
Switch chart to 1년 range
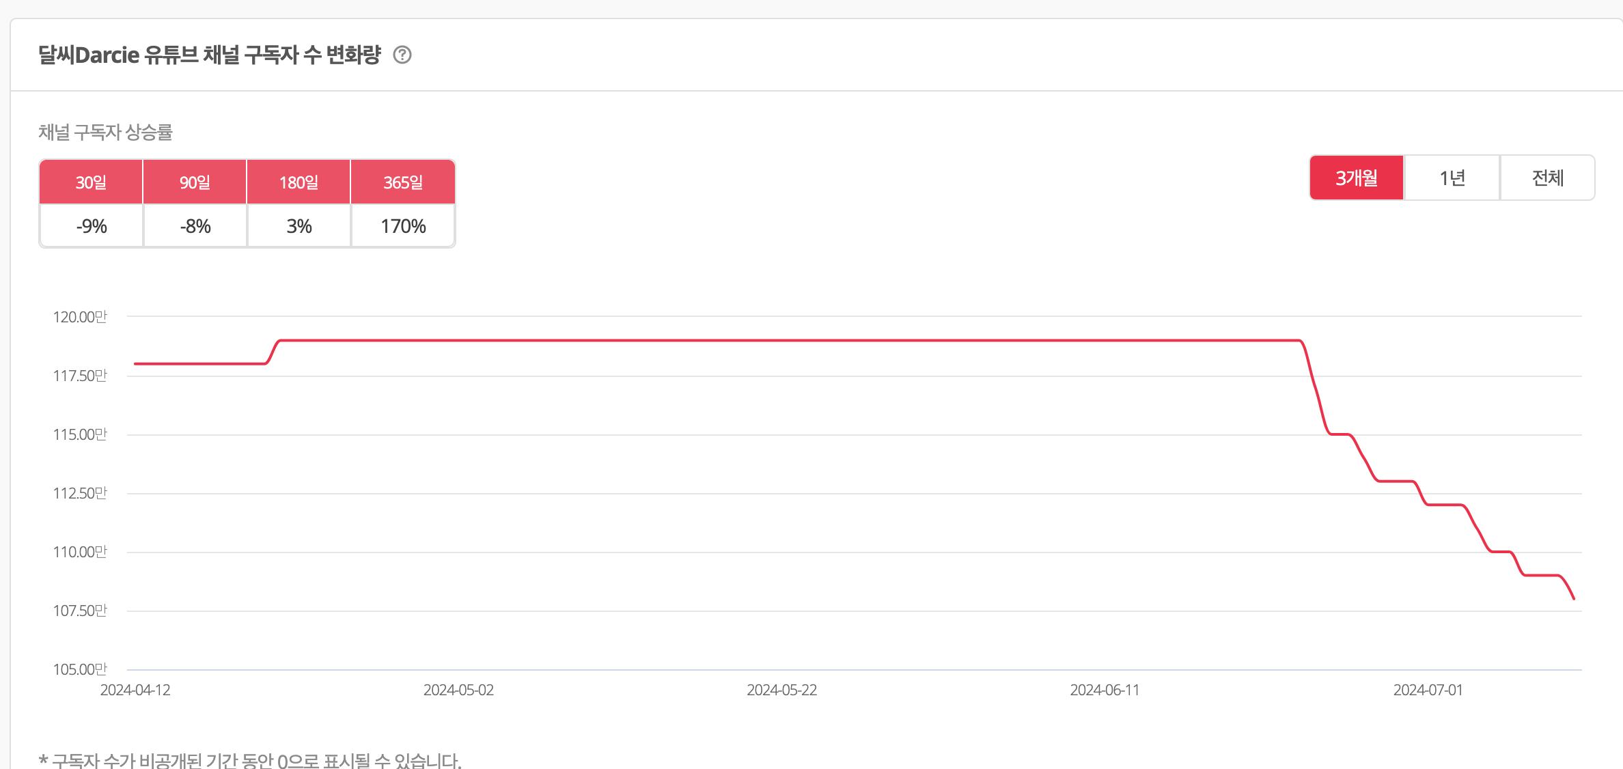pos(1452,178)
